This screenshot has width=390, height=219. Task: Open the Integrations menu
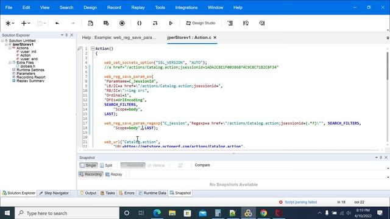(186, 7)
